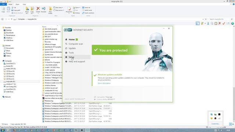Viewport: 235px width, 132px height.
Task: Open the Move to dropdown in ribbon
Action: (27, 11)
